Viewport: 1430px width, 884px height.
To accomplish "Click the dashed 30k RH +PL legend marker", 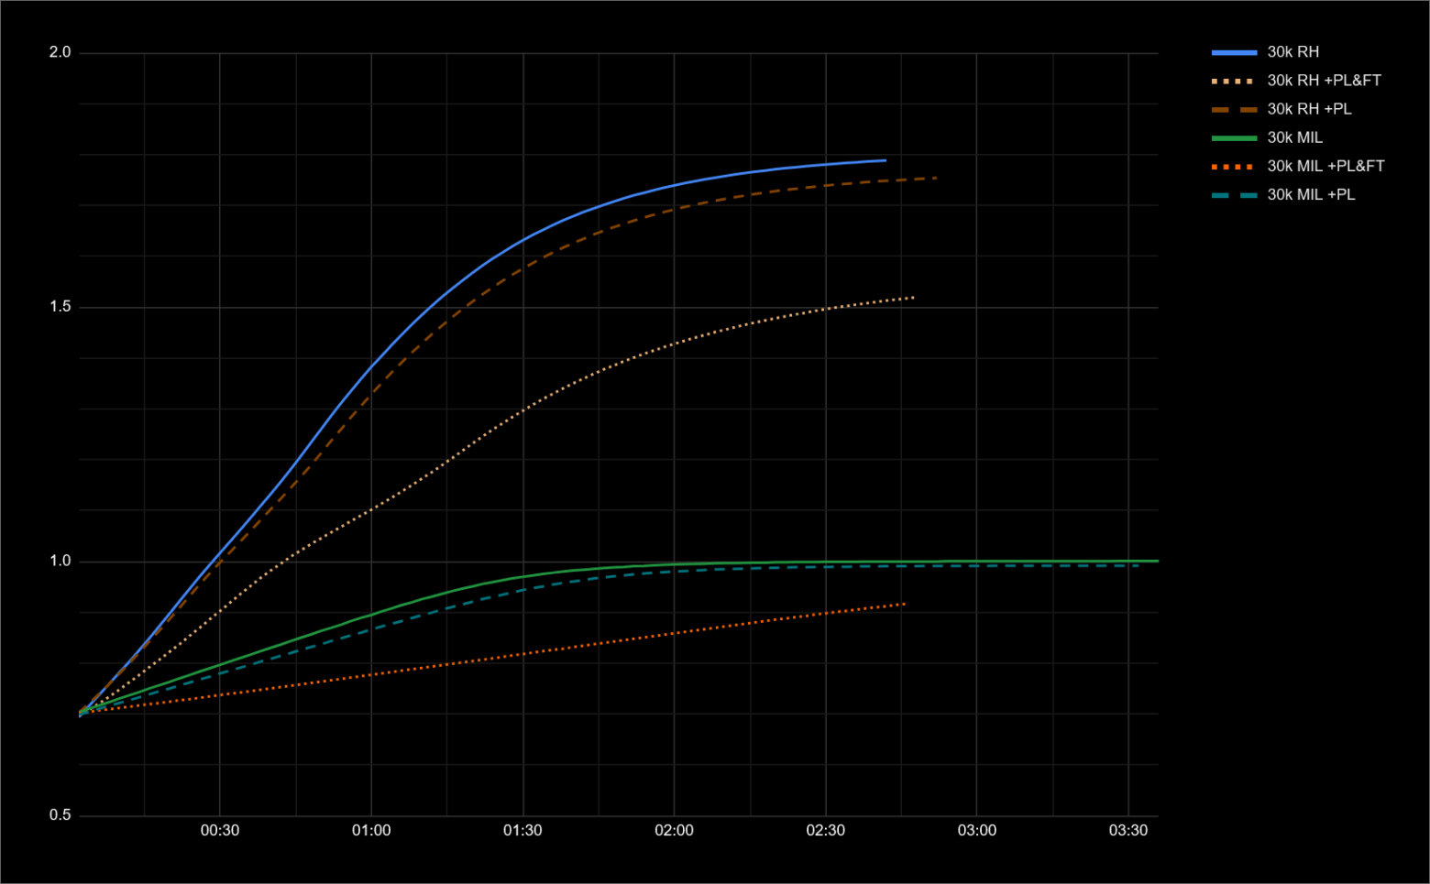I will (1233, 111).
